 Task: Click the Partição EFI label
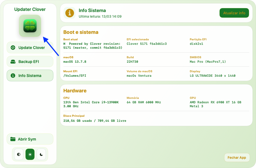click(x=198, y=39)
